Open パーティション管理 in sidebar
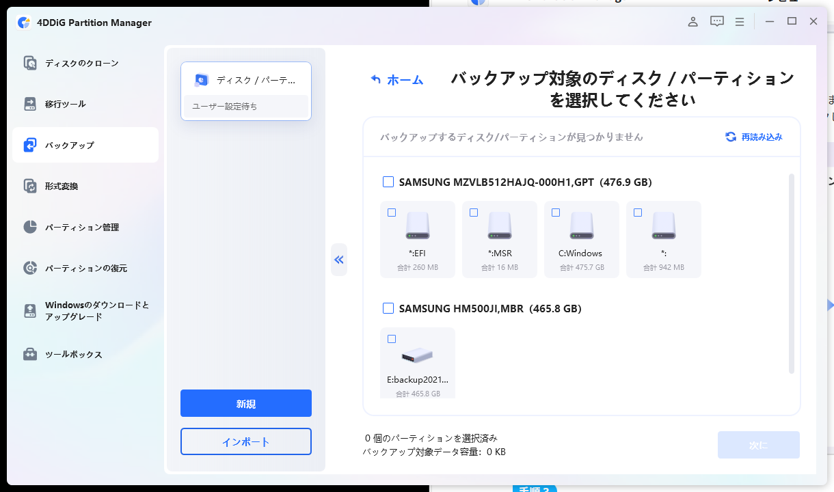The image size is (834, 492). 85,227
